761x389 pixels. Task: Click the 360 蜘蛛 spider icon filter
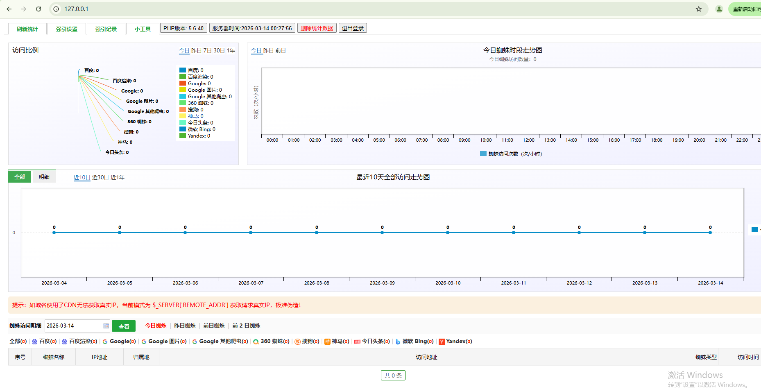(x=256, y=342)
